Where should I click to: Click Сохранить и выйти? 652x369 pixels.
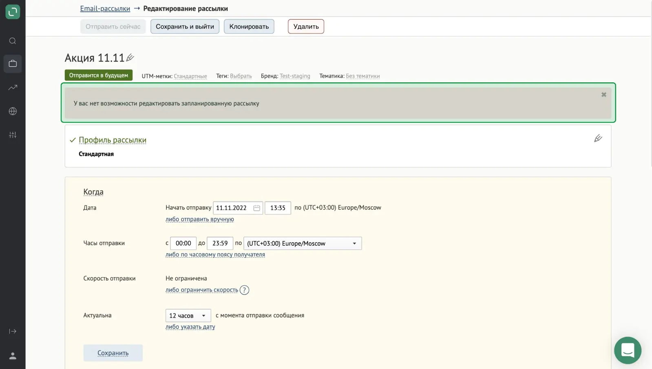coord(185,27)
